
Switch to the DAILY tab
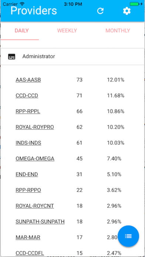point(22,31)
